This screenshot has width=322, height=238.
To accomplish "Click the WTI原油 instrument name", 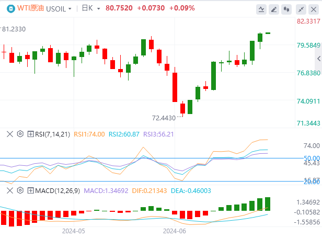I will click(31, 8).
